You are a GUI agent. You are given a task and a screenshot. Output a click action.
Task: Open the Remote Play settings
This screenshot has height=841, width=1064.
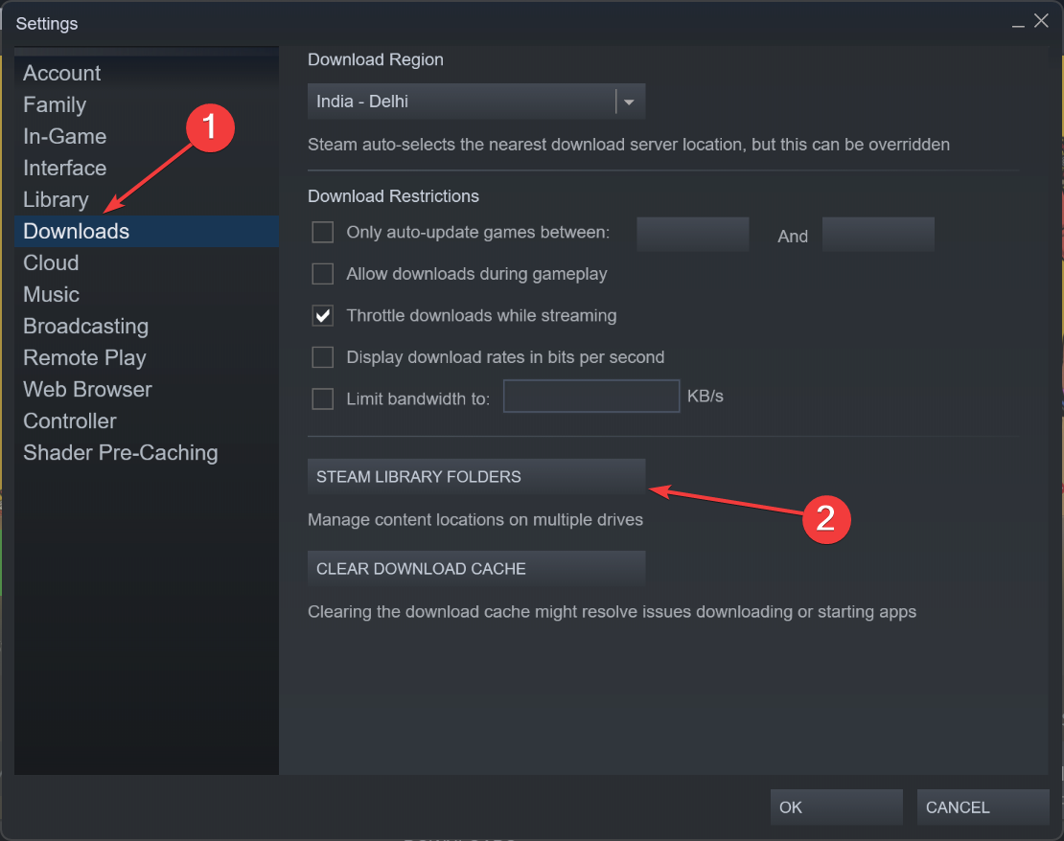(84, 357)
